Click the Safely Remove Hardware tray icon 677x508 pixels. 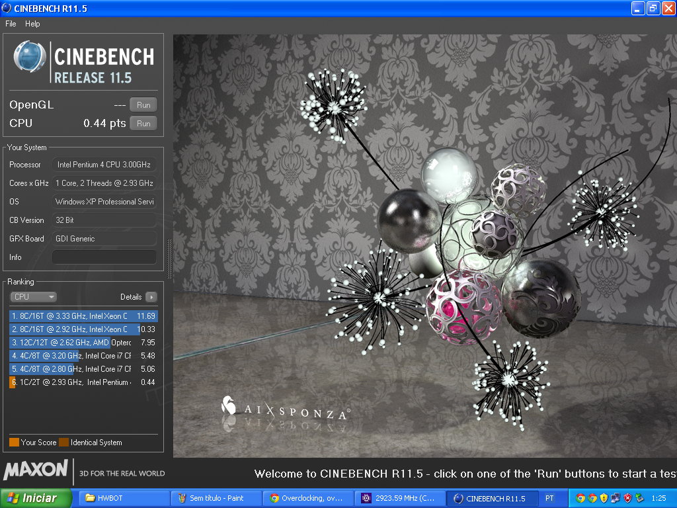point(639,498)
